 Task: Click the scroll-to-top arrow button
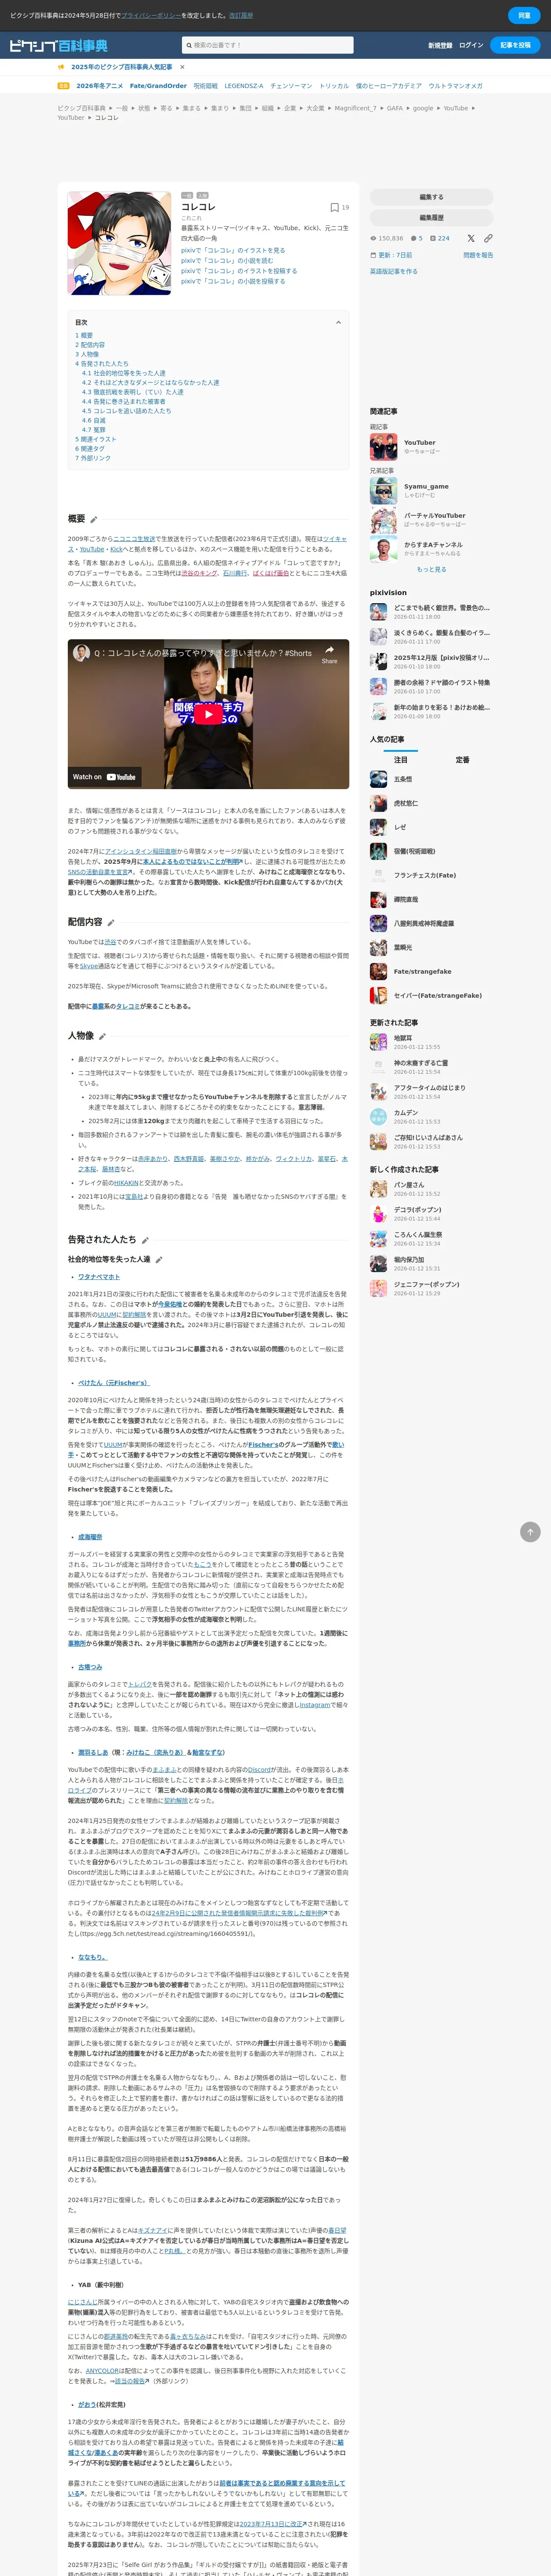click(530, 1532)
